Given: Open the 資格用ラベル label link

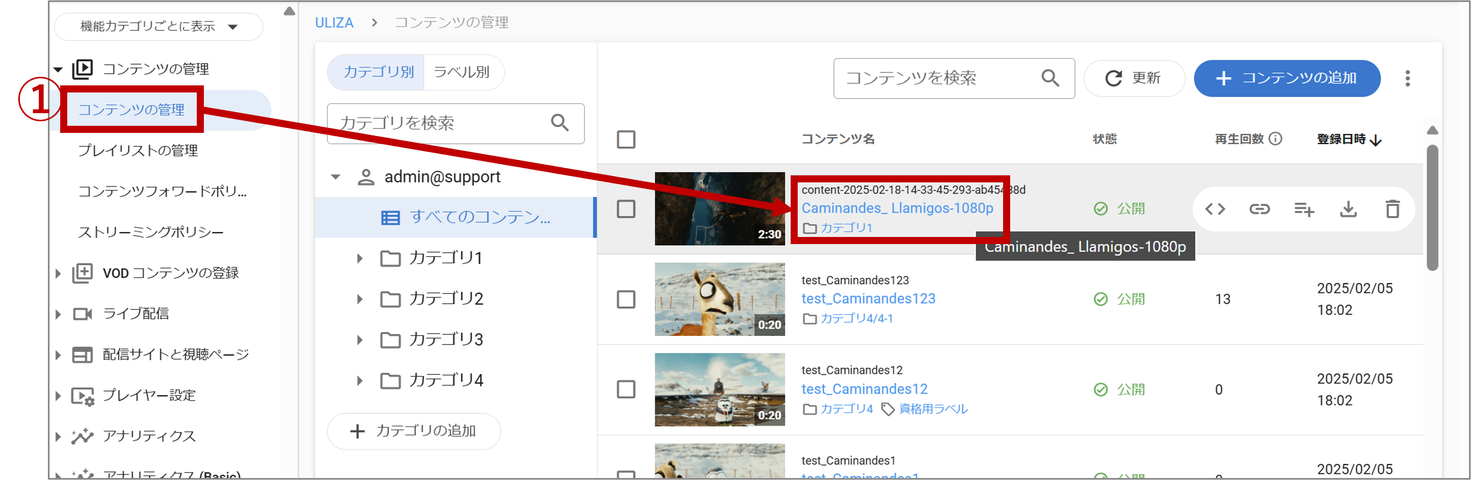Looking at the screenshot, I should [933, 409].
